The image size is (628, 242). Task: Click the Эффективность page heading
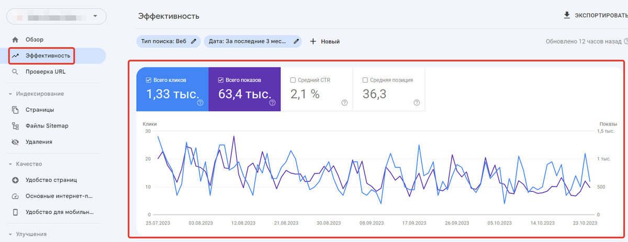coord(169,16)
